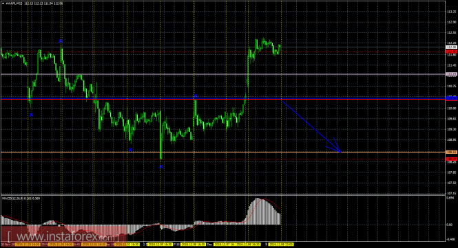Select the blue X marker on the orange support line
Image resolution: width=458 pixels, height=248 pixels.
pos(131,150)
